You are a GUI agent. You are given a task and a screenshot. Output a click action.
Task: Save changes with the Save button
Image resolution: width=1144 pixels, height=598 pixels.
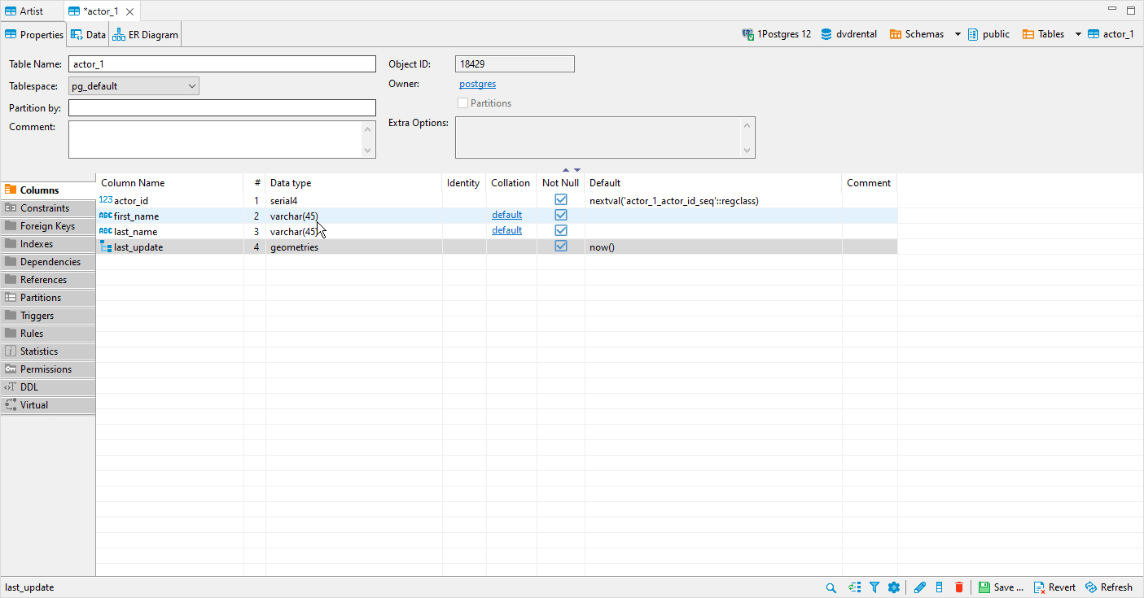click(x=1001, y=587)
